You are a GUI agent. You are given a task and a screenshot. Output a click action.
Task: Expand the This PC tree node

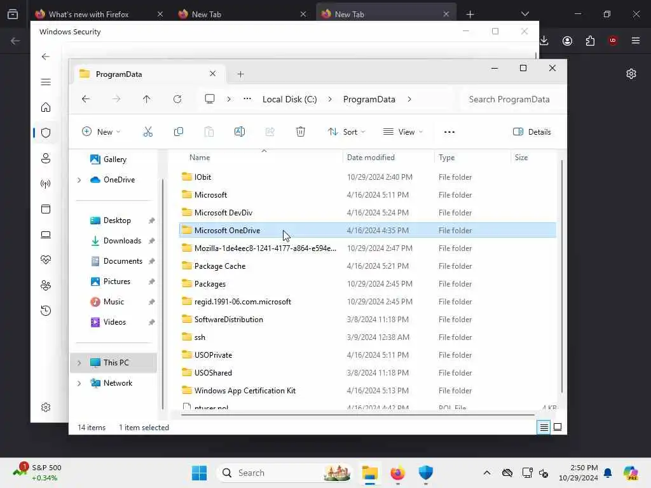pyautogui.click(x=79, y=363)
